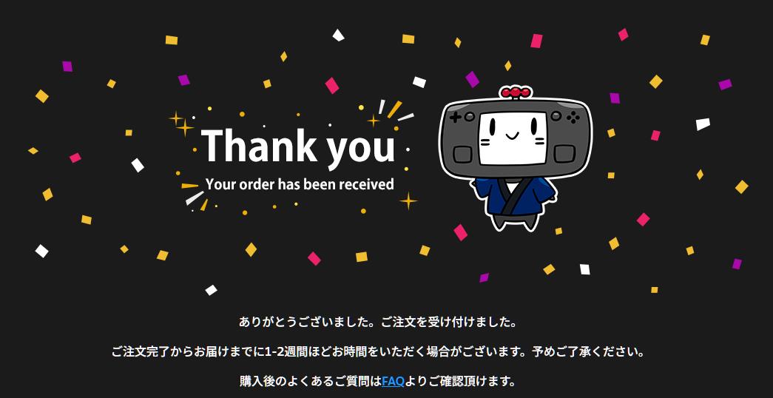Screen dimensions: 773x398
Task: Click the mascot's white screen face
Action: coord(513,138)
